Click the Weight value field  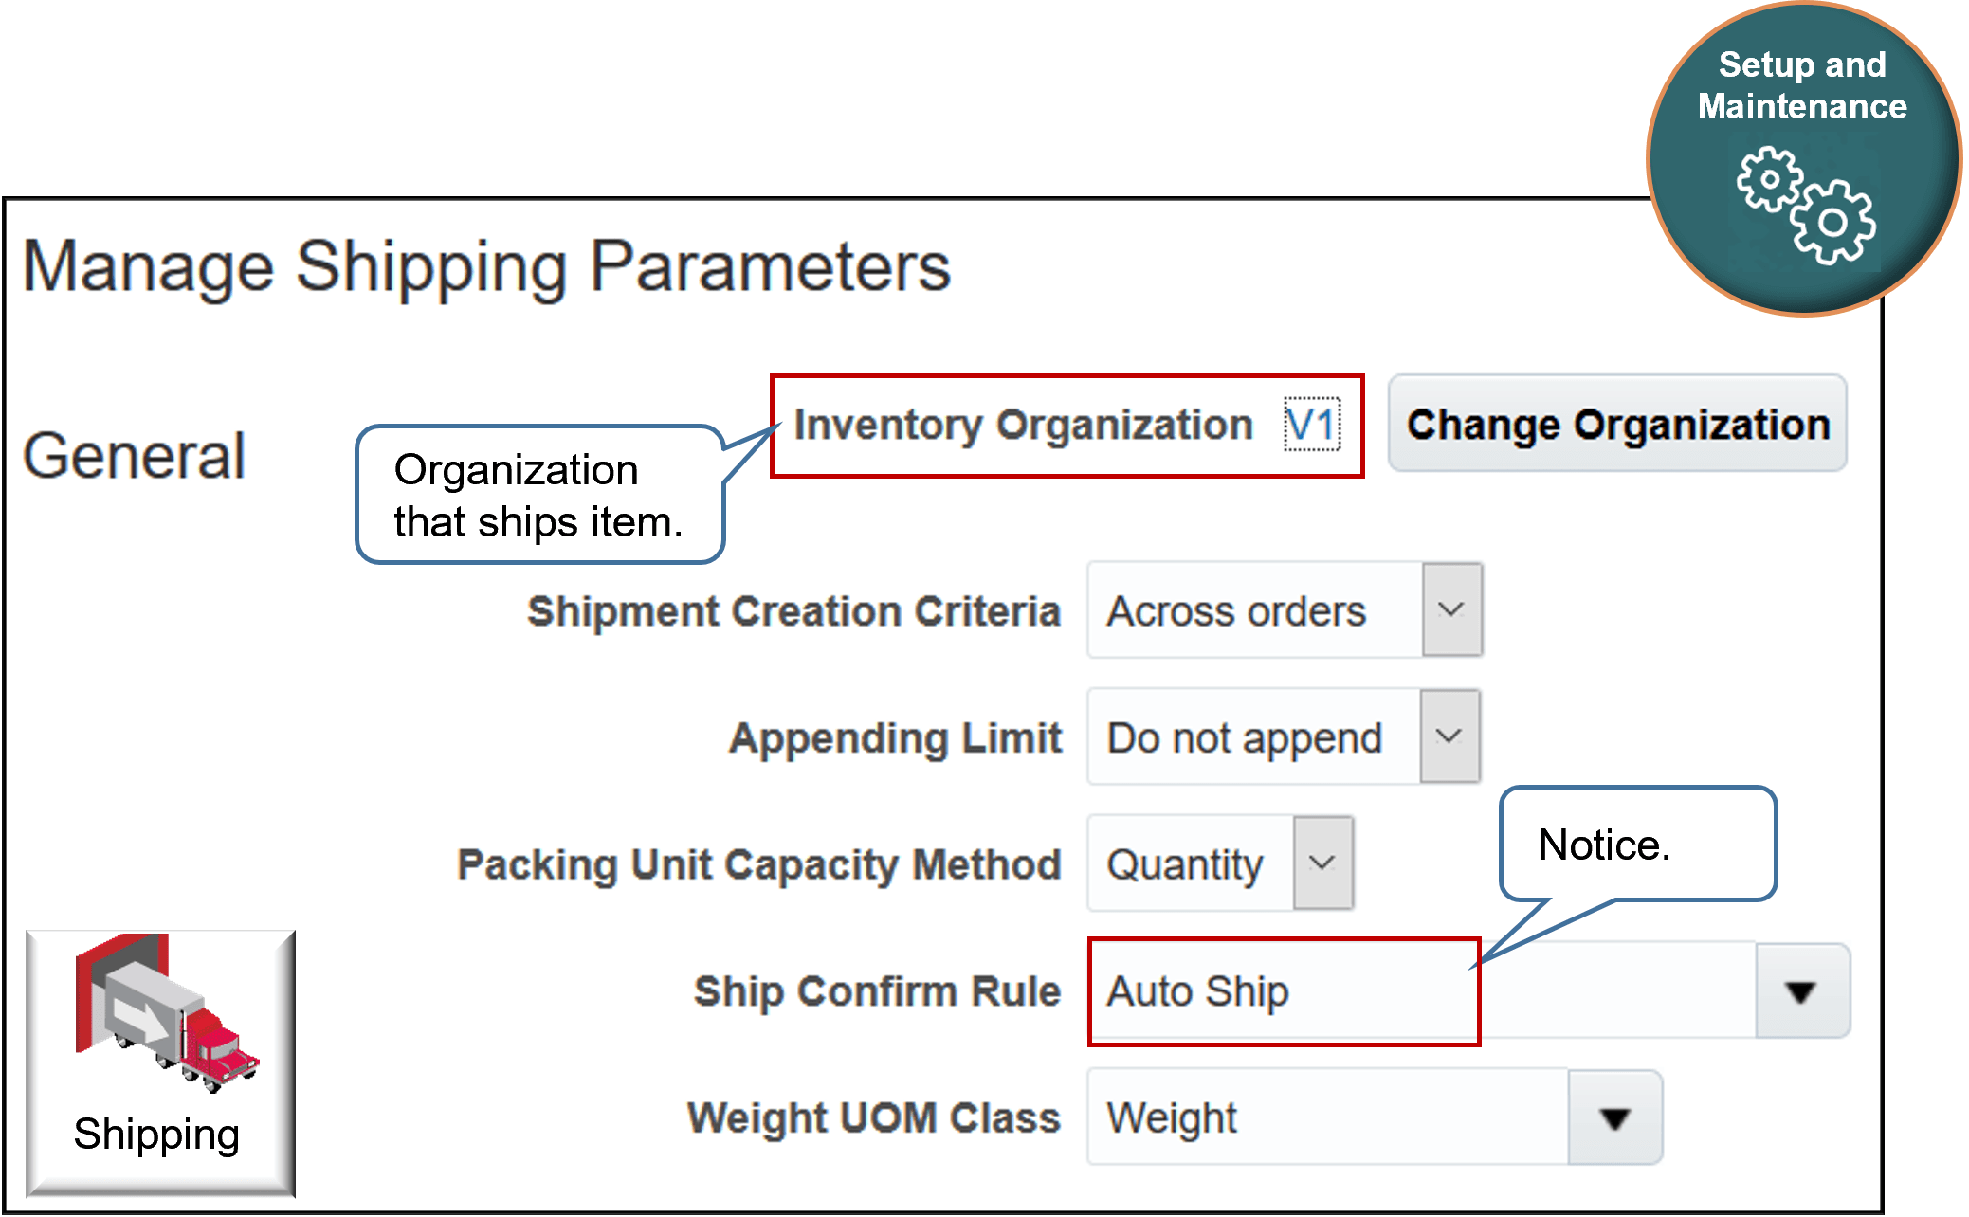(x=1173, y=1118)
